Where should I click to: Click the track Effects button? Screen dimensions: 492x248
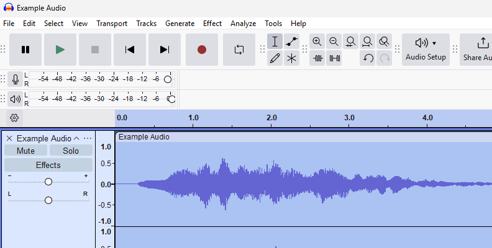(x=48, y=165)
